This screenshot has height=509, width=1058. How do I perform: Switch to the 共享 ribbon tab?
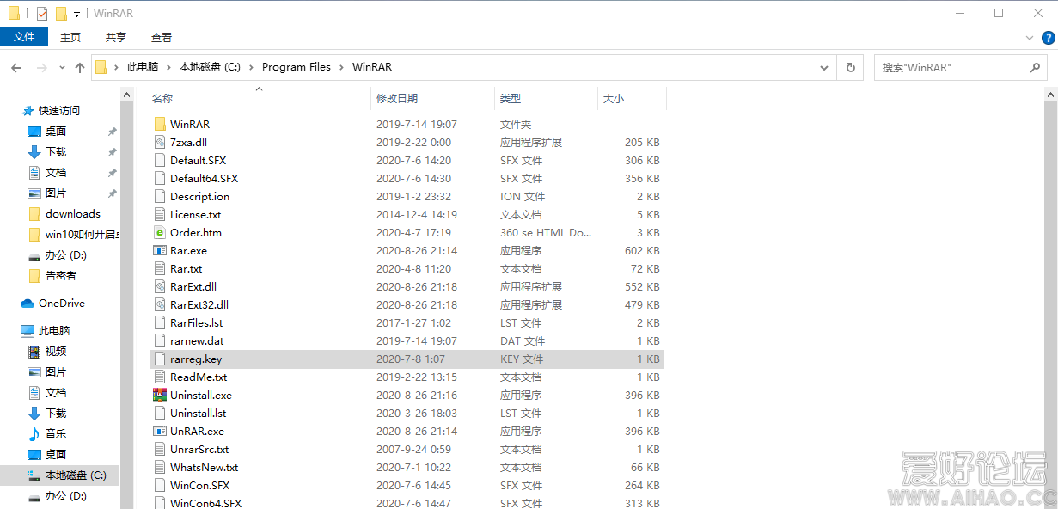pos(116,37)
